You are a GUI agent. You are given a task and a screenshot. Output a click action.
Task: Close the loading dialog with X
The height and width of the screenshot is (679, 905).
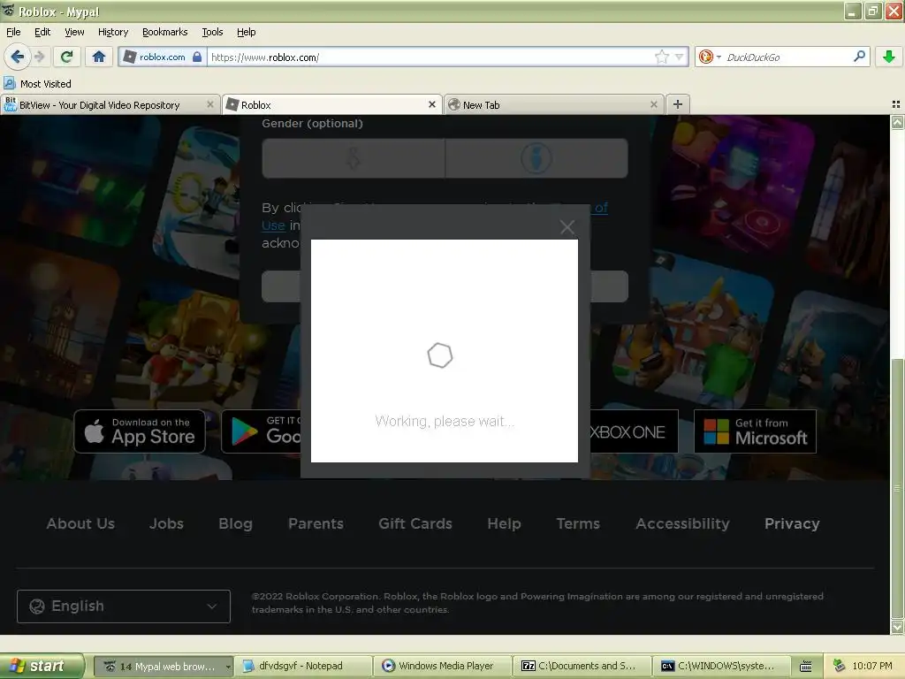[x=567, y=227]
